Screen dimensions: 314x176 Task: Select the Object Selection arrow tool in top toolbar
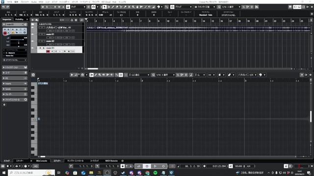[x=105, y=7]
